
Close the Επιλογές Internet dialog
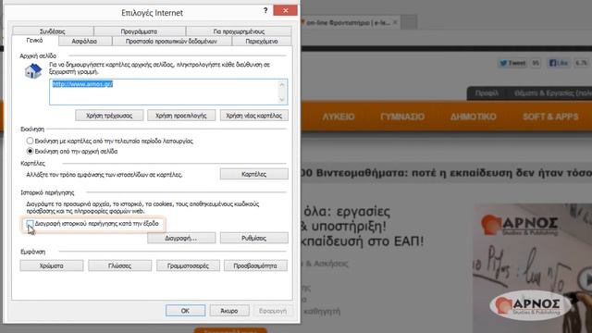click(286, 10)
